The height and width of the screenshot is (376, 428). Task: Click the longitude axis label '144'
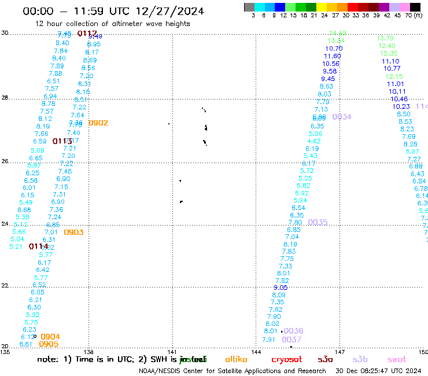(256, 352)
